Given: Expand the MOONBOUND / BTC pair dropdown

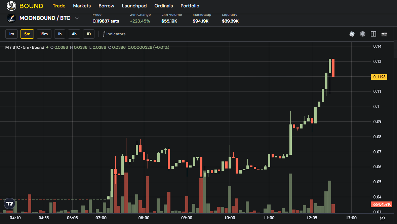Looking at the screenshot, I should point(76,18).
